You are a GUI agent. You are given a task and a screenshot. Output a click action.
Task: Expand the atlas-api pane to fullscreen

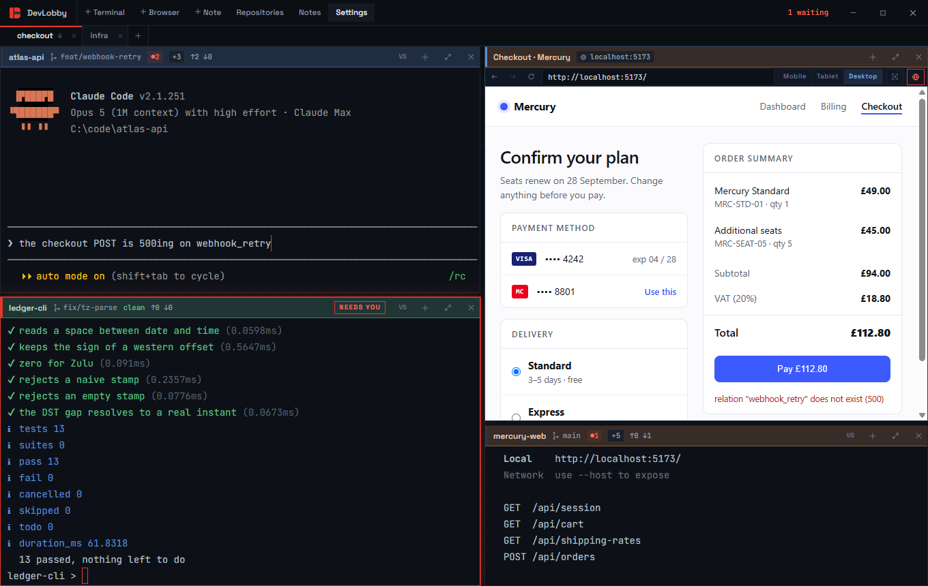[448, 57]
